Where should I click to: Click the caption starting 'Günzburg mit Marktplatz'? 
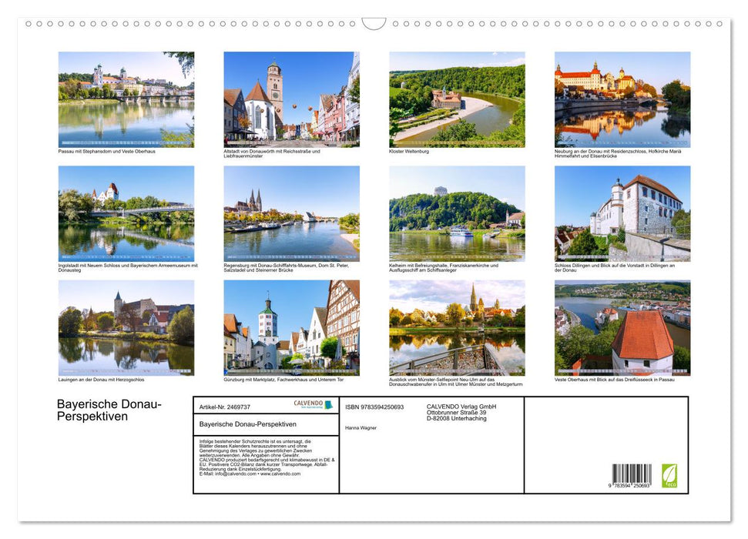(283, 380)
